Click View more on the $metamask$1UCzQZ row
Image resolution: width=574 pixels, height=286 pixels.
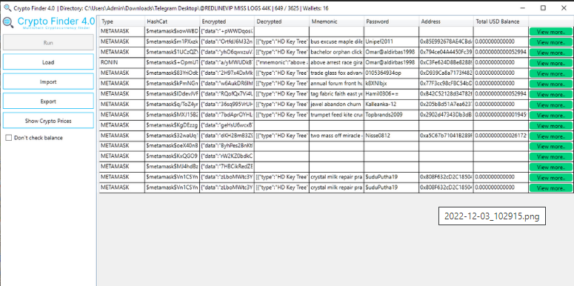tap(550, 53)
